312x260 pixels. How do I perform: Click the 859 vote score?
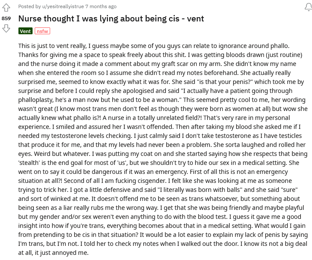[6, 18]
